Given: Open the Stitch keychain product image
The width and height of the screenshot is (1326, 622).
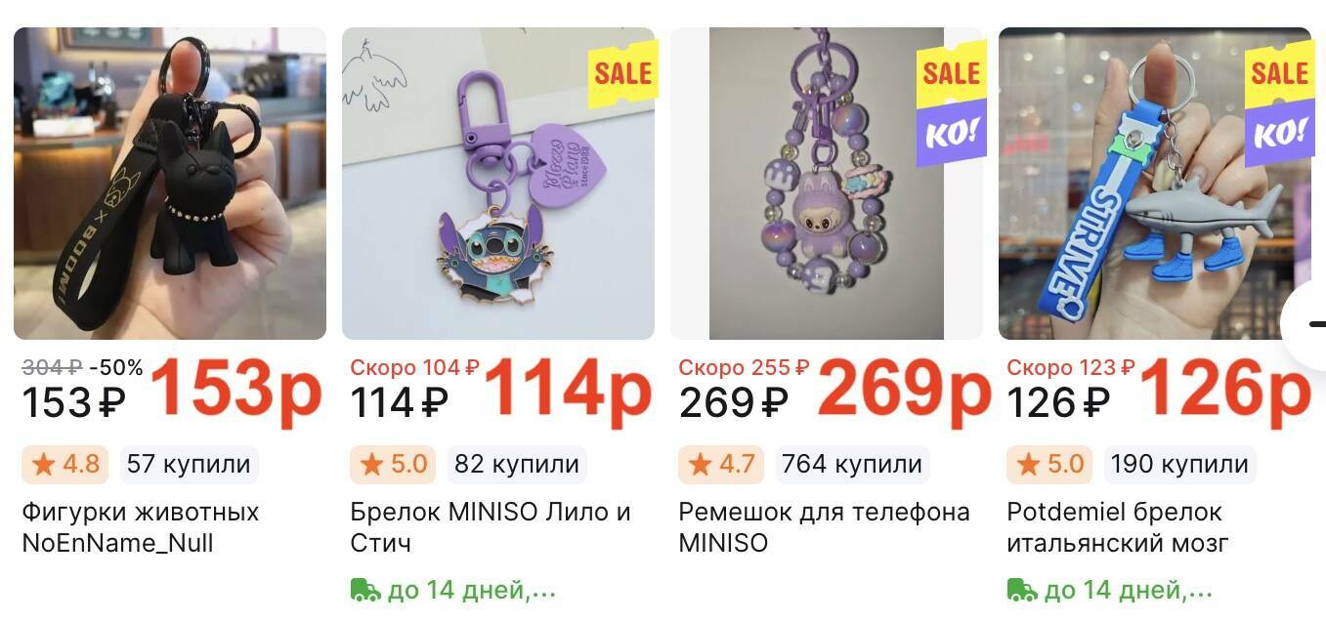Looking at the screenshot, I should coord(498,184).
